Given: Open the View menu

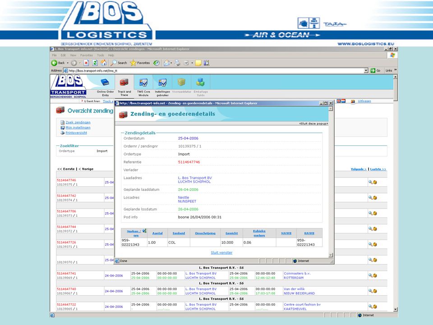Looking at the screenshot, I should pos(73,55).
